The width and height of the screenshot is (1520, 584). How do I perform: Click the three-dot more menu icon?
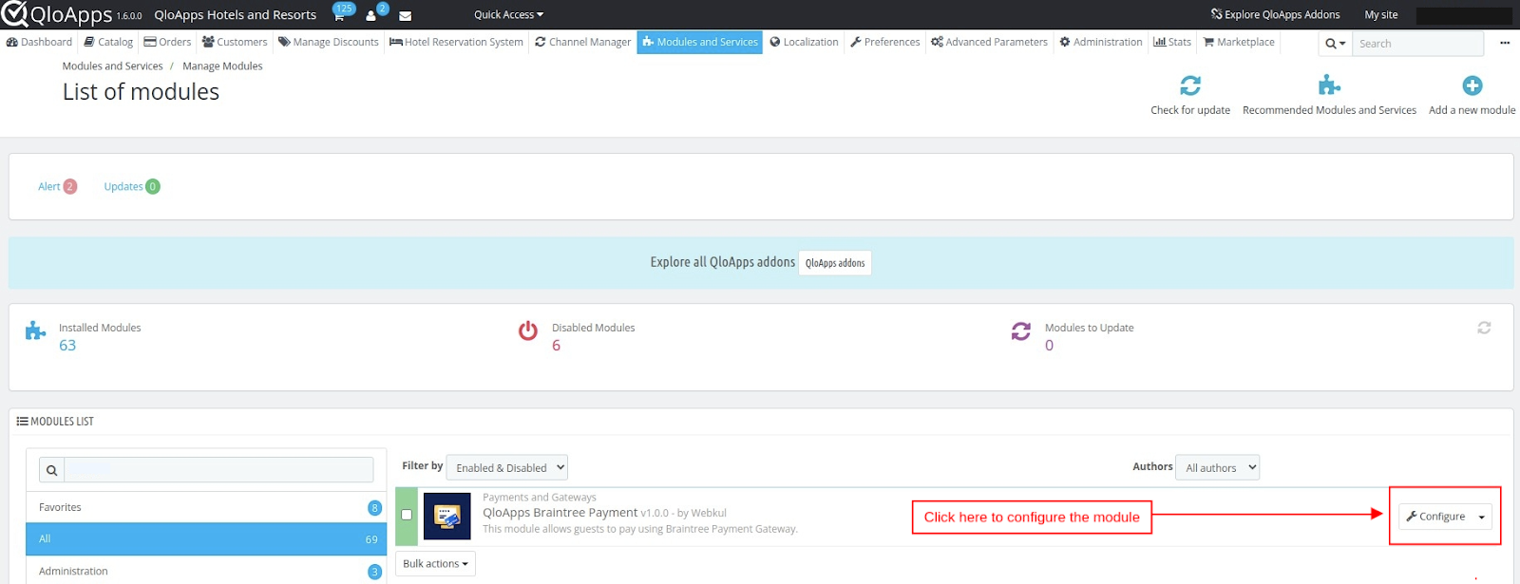tap(1505, 43)
